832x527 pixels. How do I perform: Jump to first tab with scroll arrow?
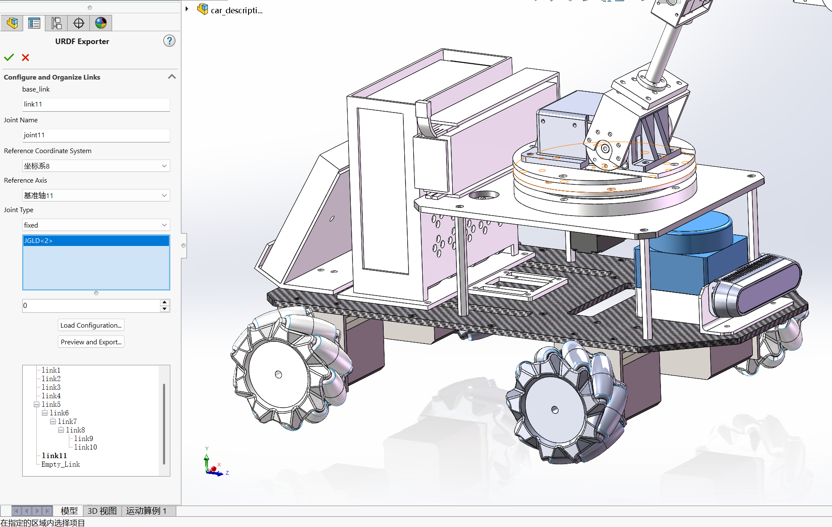click(x=17, y=511)
